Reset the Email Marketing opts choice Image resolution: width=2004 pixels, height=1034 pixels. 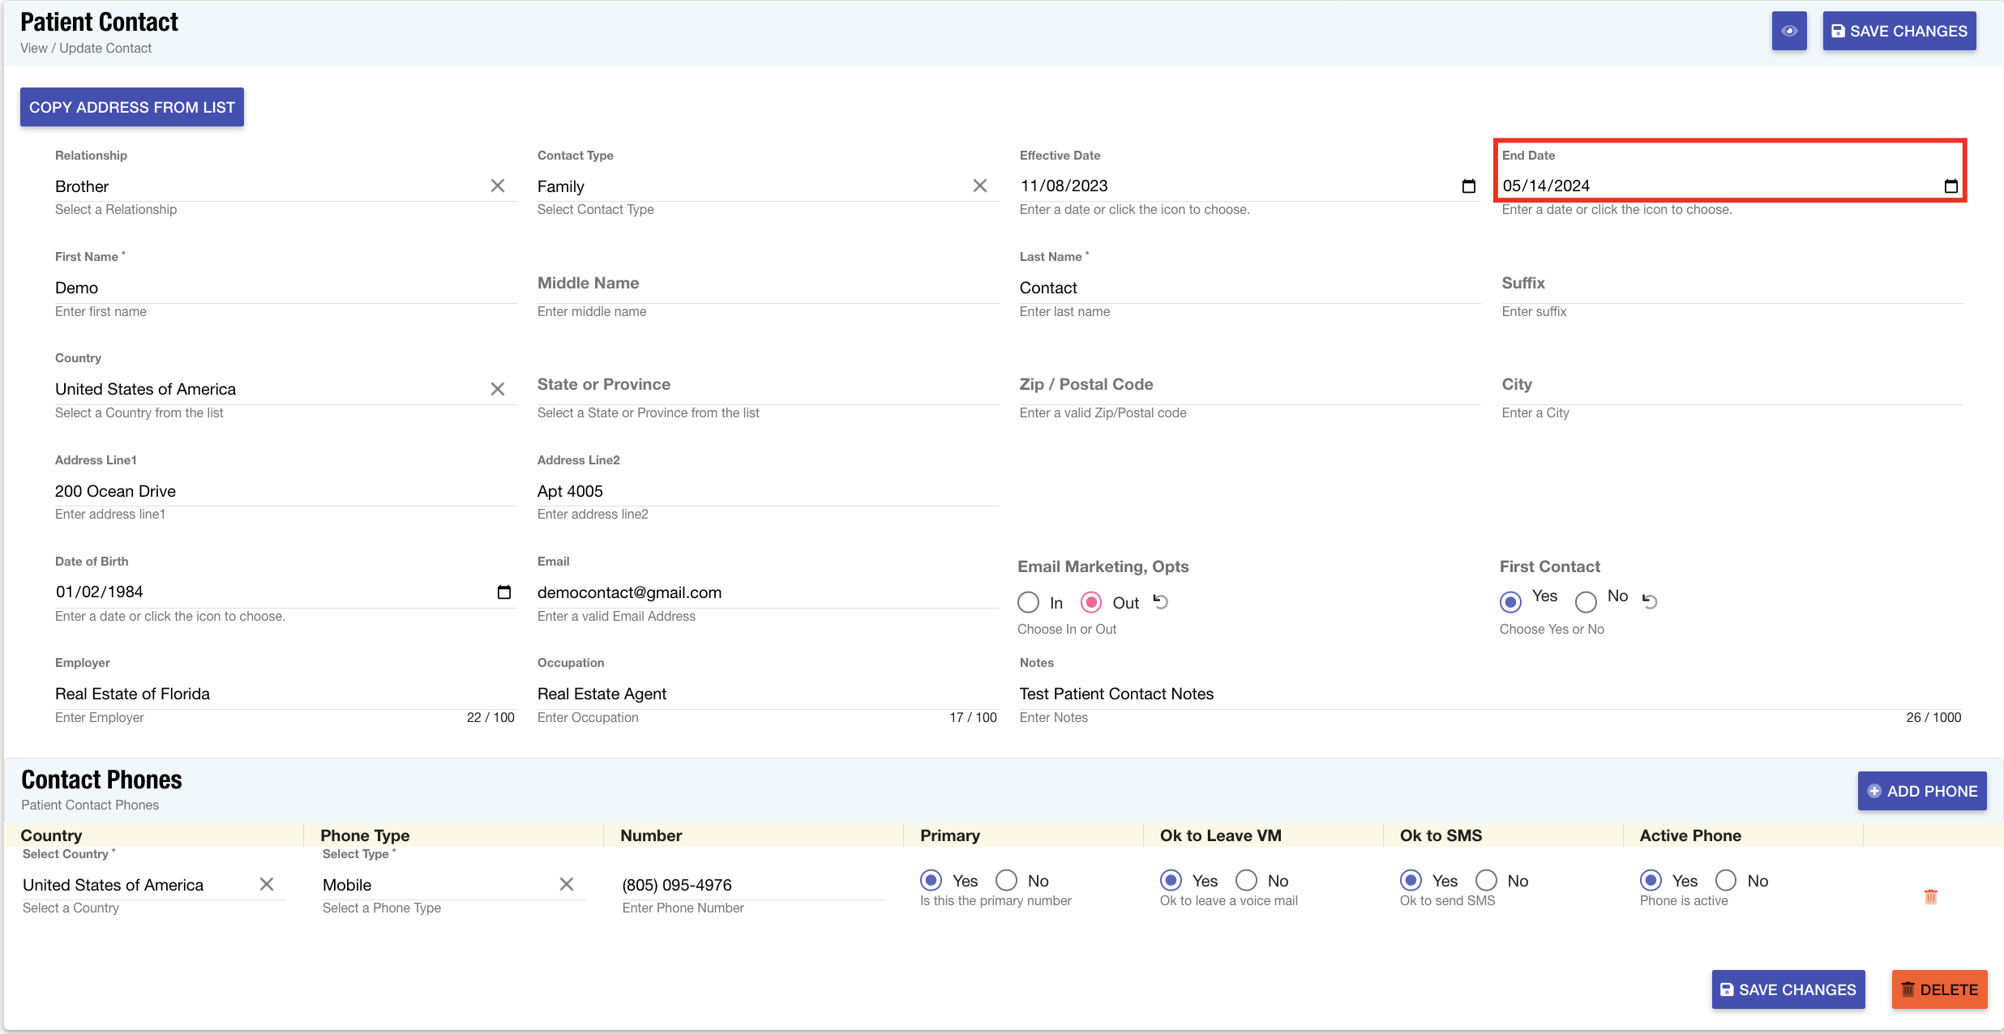[x=1161, y=602]
